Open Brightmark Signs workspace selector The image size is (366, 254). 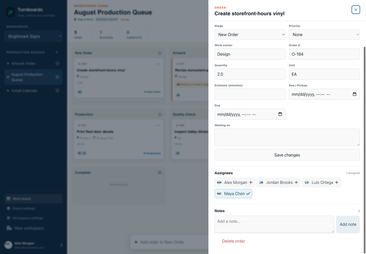33,36
